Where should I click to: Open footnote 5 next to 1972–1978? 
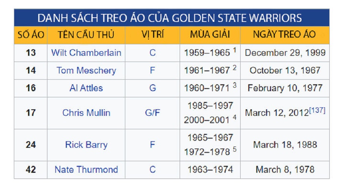234,149
